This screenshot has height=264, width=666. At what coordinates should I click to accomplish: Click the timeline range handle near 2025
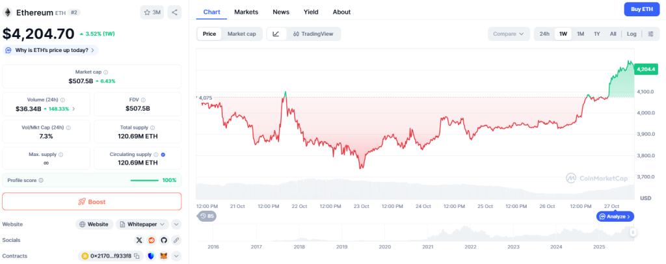(x=633, y=232)
